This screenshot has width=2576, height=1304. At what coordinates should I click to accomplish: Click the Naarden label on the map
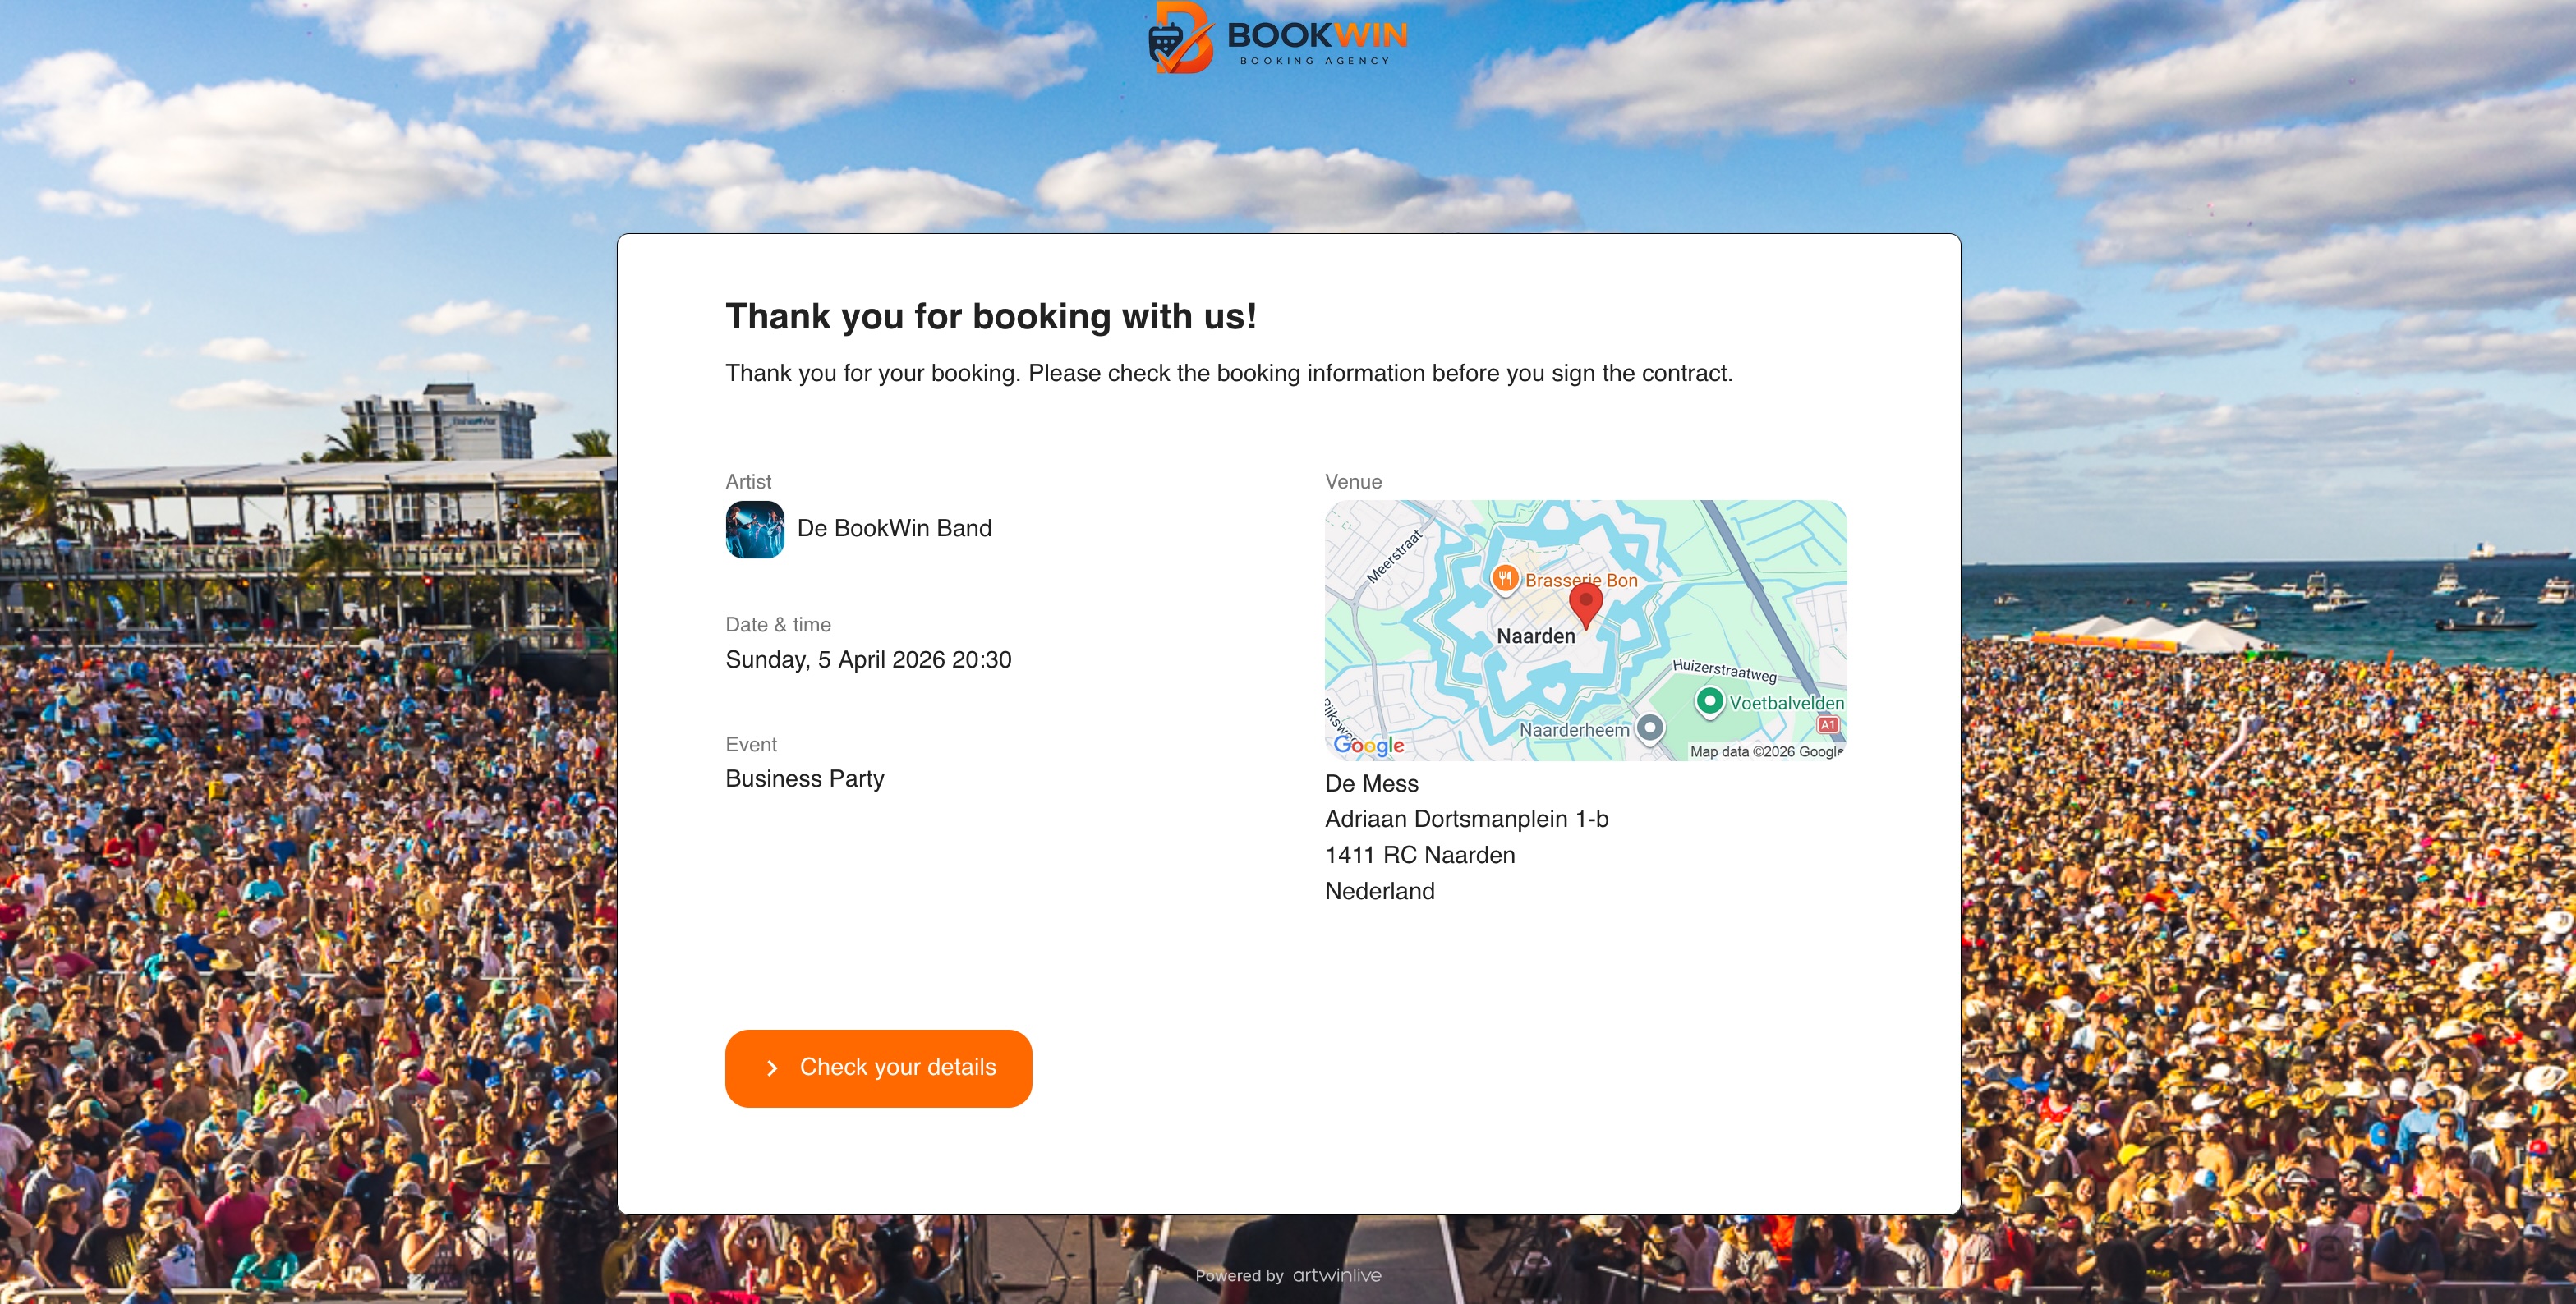tap(1536, 636)
